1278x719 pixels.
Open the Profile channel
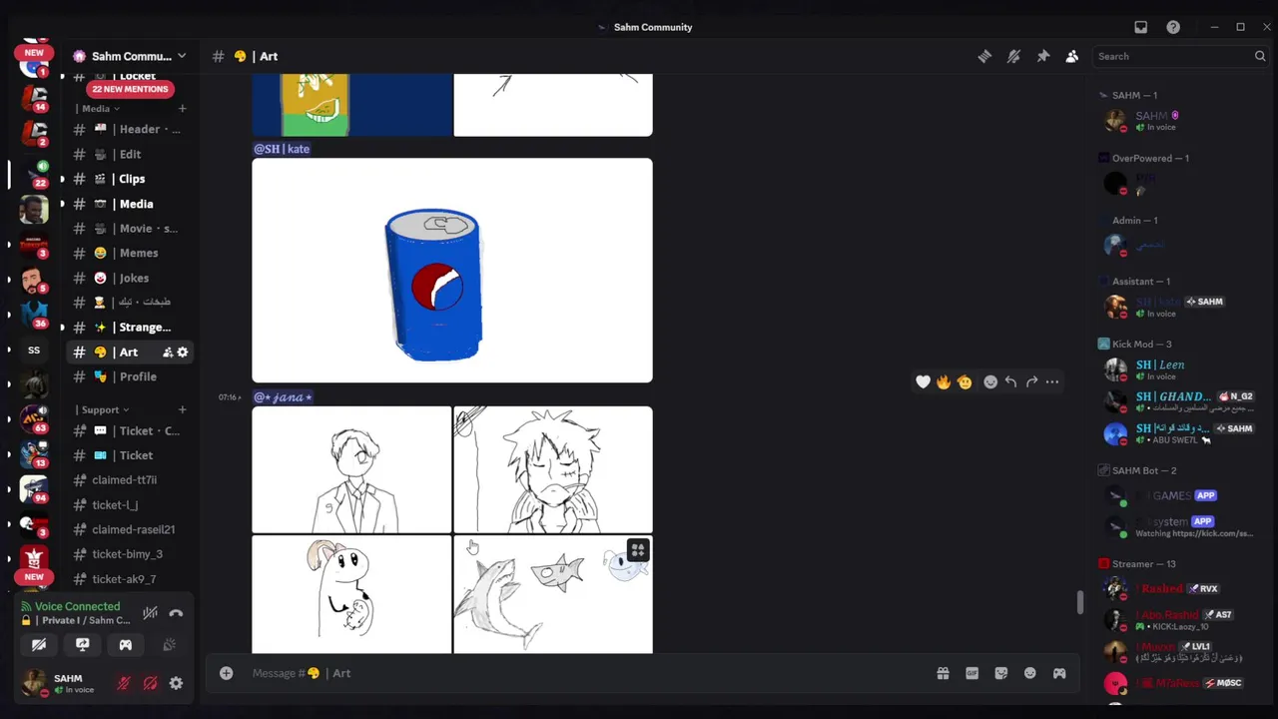[x=130, y=376]
